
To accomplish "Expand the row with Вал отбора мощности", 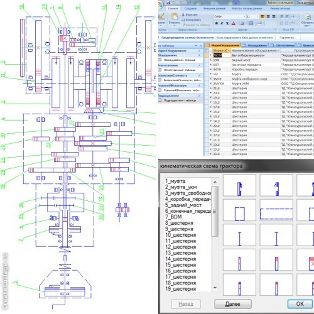I will [x=211, y=55].
